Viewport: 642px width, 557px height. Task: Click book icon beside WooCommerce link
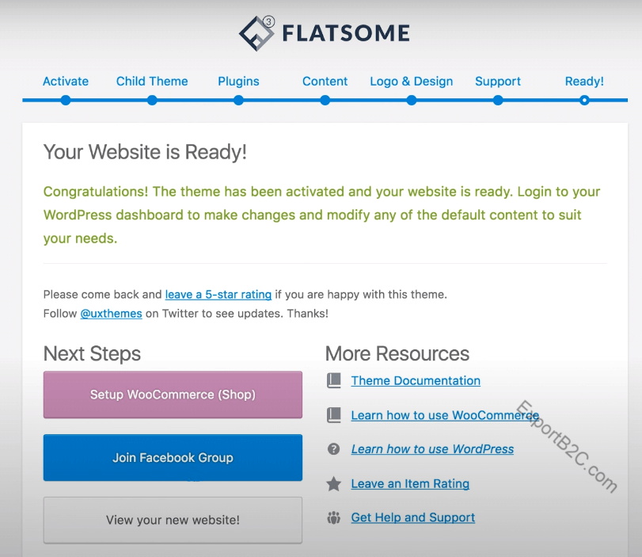pos(334,415)
